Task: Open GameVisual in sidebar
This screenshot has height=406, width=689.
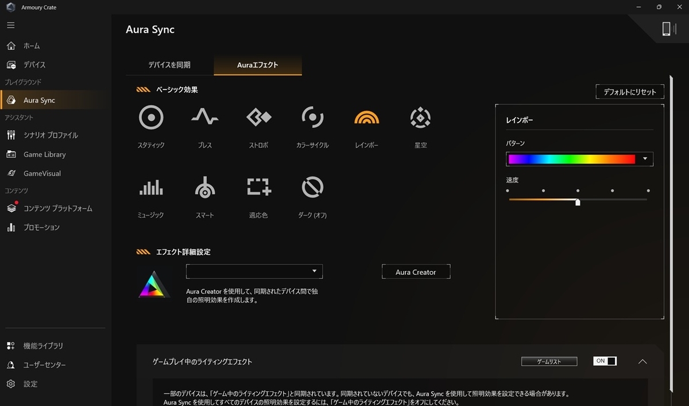Action: 56,173
